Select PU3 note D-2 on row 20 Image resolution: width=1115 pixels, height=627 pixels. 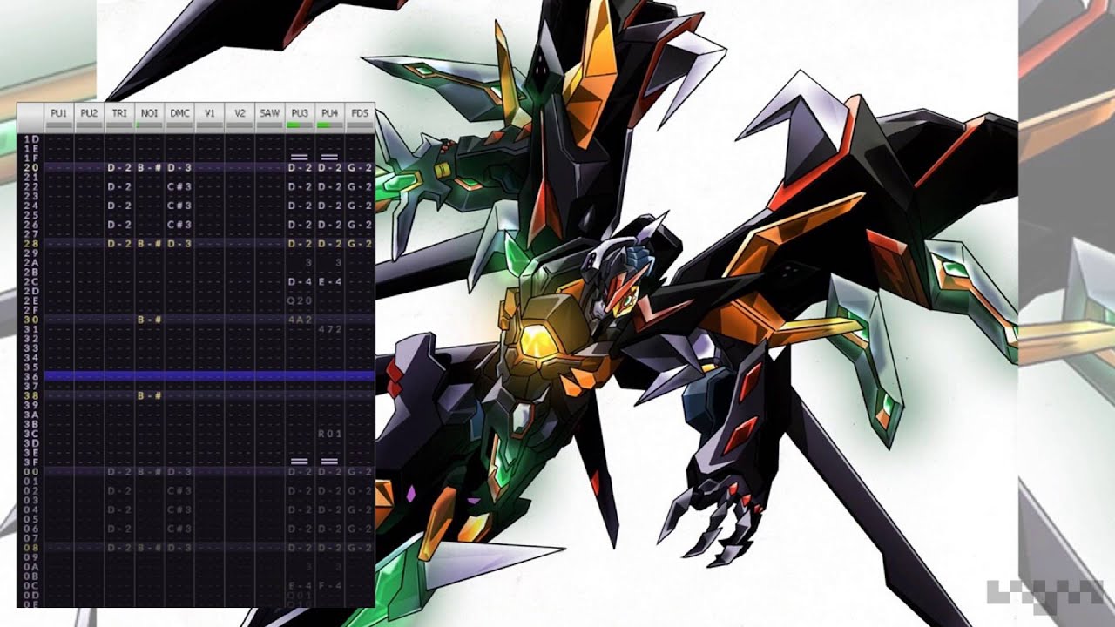pyautogui.click(x=300, y=167)
